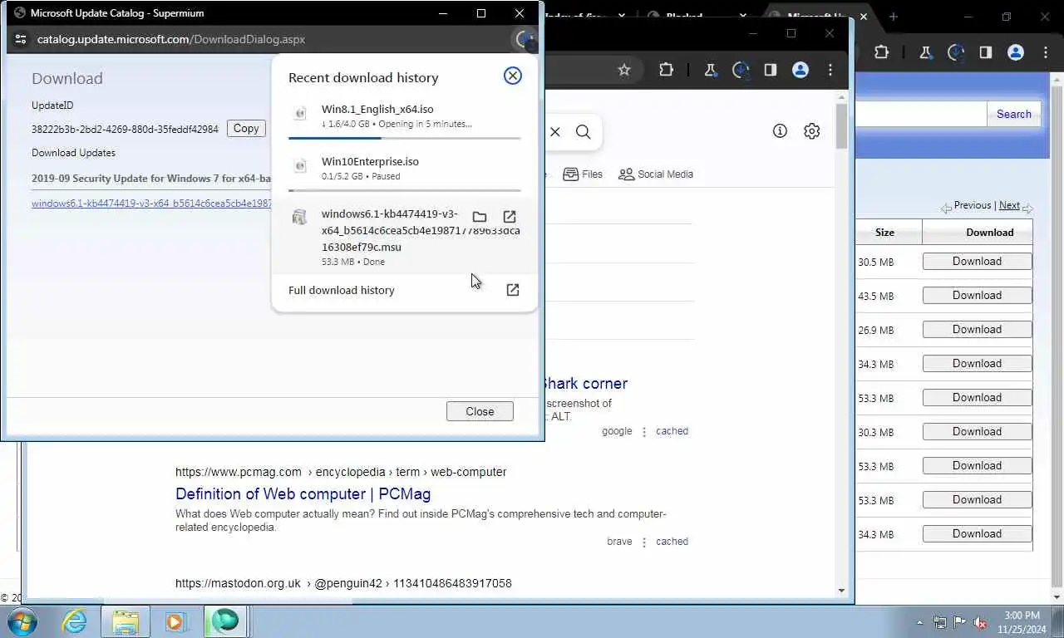The height and width of the screenshot is (638, 1064).
Task: Open Windows Media Player from taskbar
Action: point(175,621)
